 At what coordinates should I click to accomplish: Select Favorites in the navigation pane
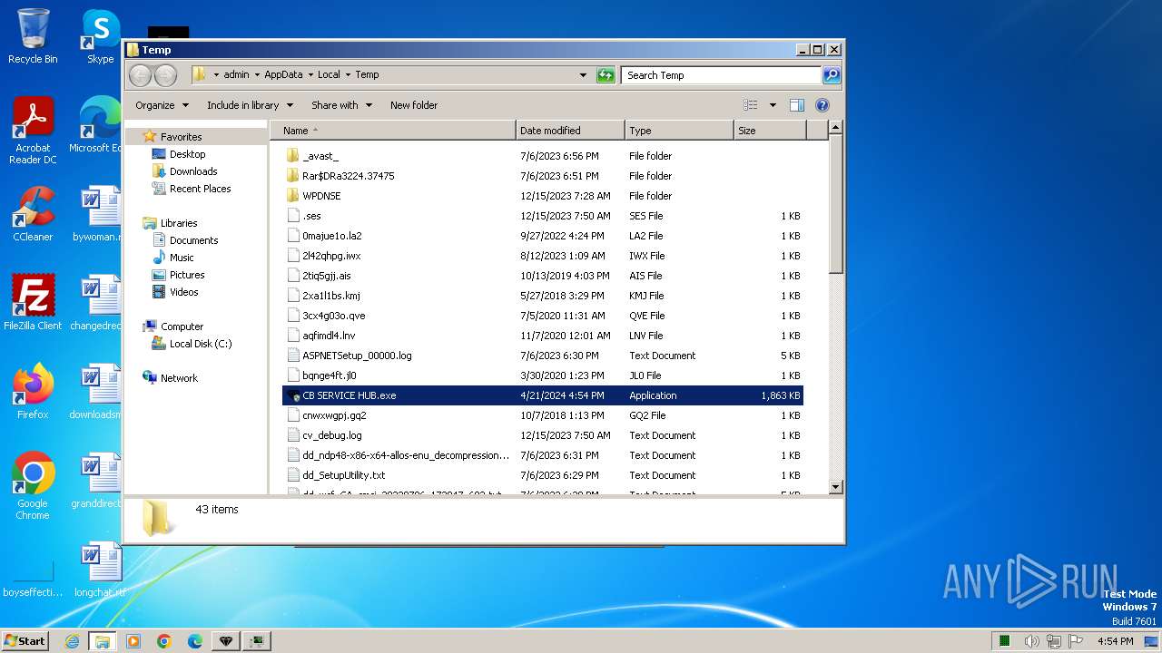(181, 137)
